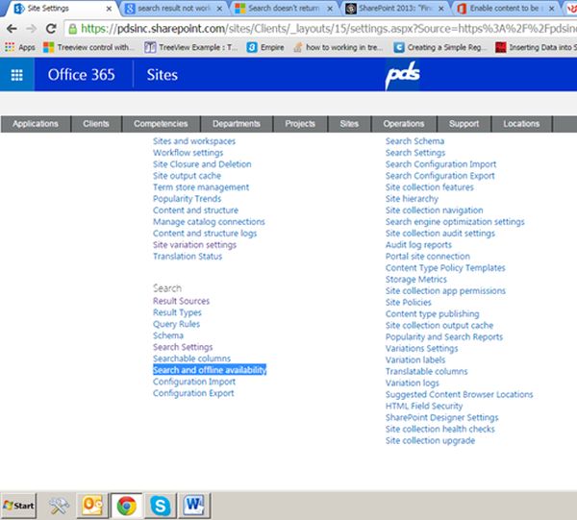The width and height of the screenshot is (577, 520).
Task: Click the Sites header link
Action: [x=162, y=75]
